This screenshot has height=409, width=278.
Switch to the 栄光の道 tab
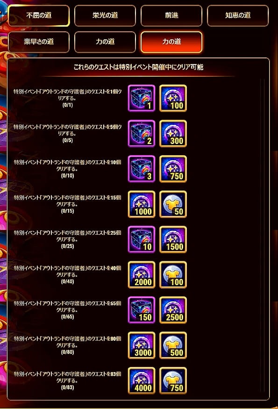pos(105,15)
